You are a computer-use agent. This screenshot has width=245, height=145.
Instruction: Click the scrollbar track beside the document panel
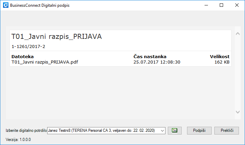[238, 73]
